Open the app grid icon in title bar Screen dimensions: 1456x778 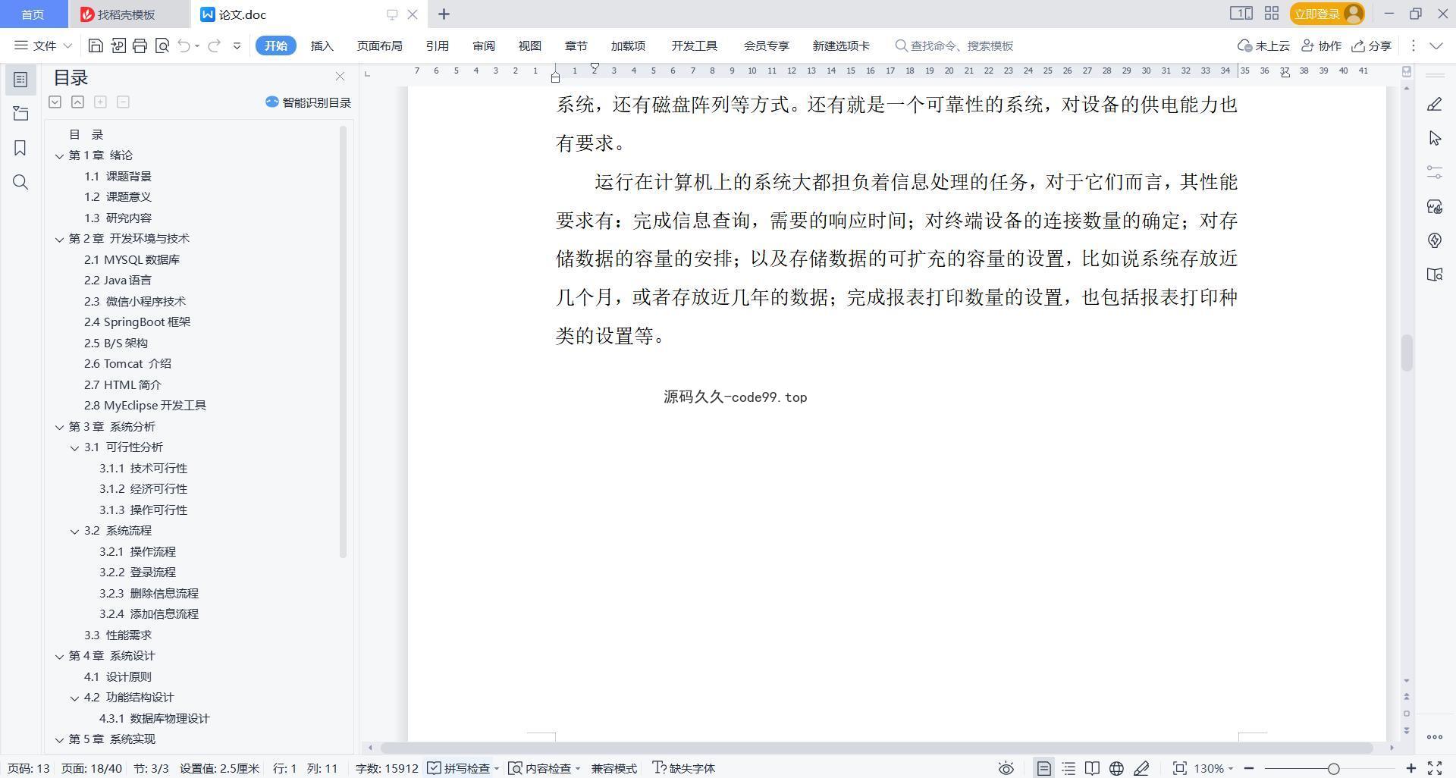pyautogui.click(x=1272, y=14)
